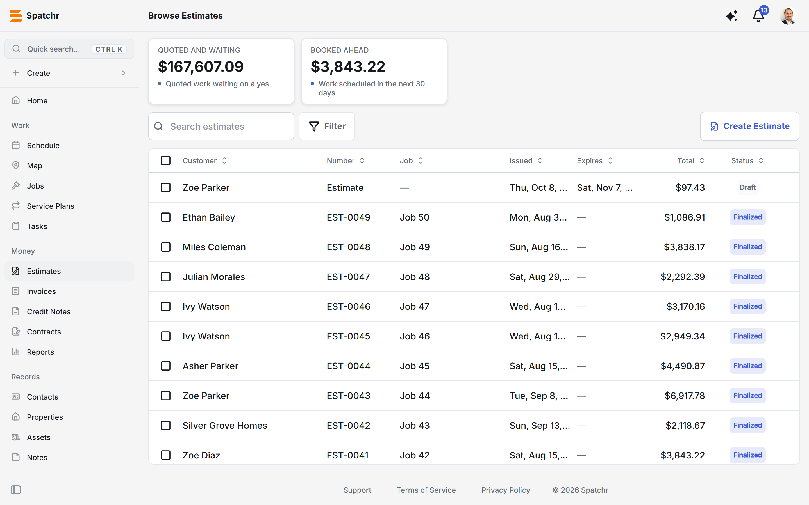Click the Create Estimate button

[x=749, y=126]
